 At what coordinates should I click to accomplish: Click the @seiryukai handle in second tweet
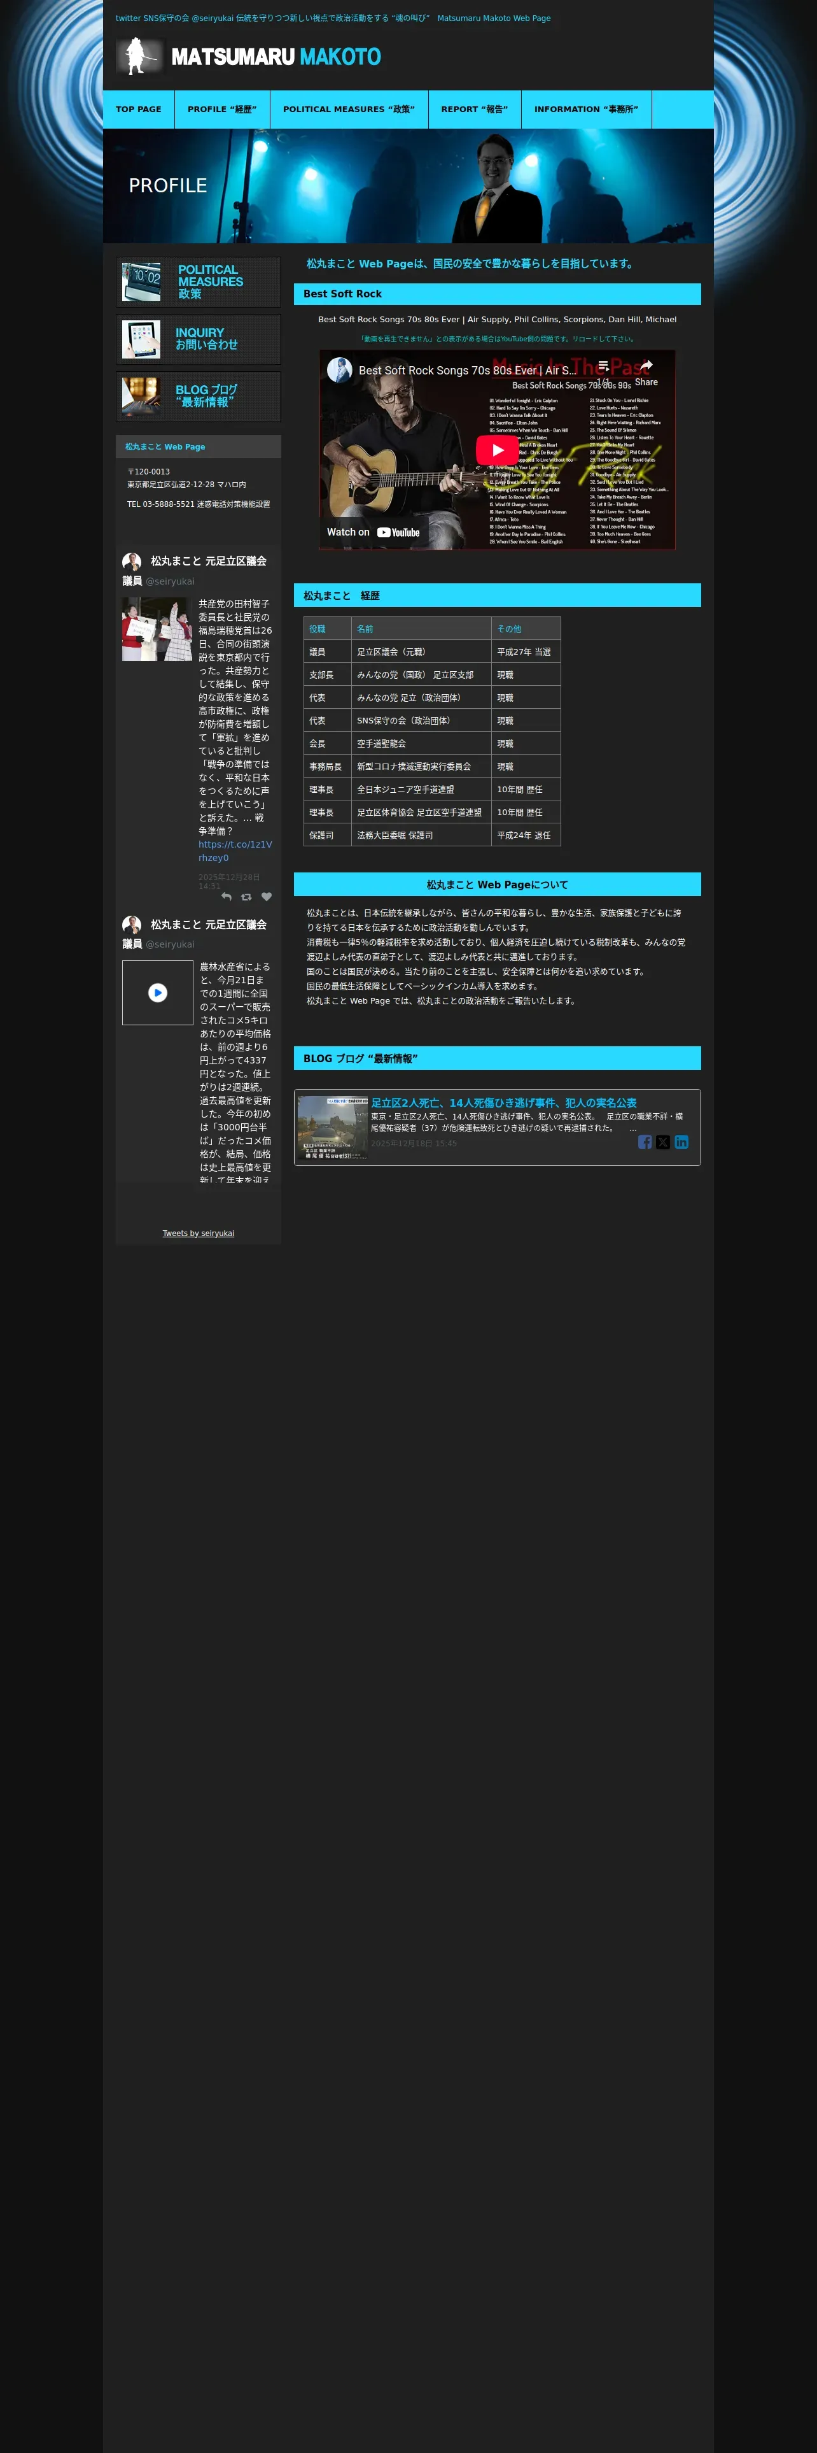tap(171, 944)
